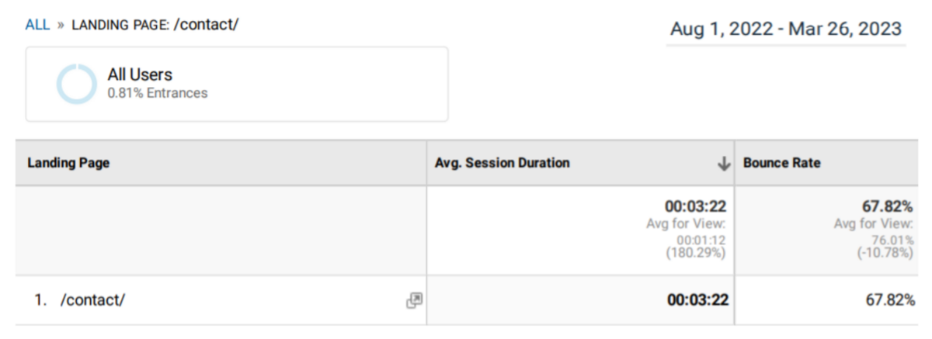Go back via the ALL breadcrumb link
The width and height of the screenshot is (932, 339).
coord(37,24)
